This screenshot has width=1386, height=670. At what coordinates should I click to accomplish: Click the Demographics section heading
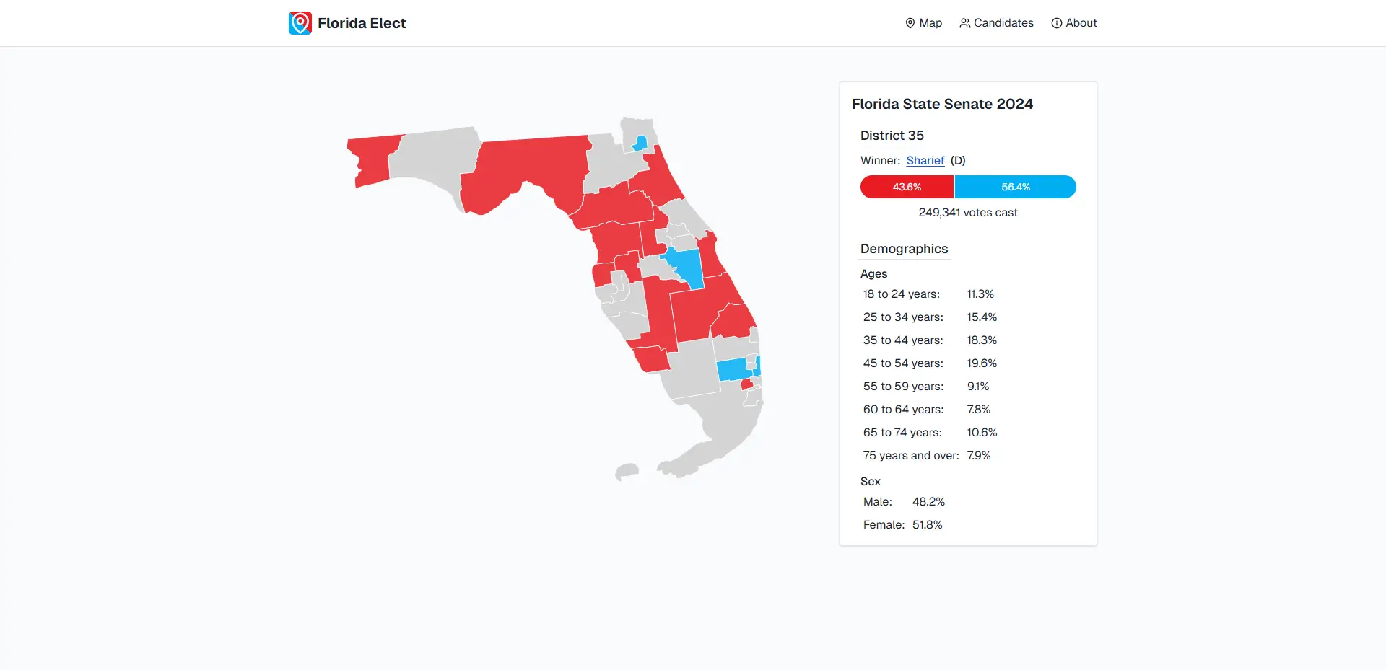904,249
